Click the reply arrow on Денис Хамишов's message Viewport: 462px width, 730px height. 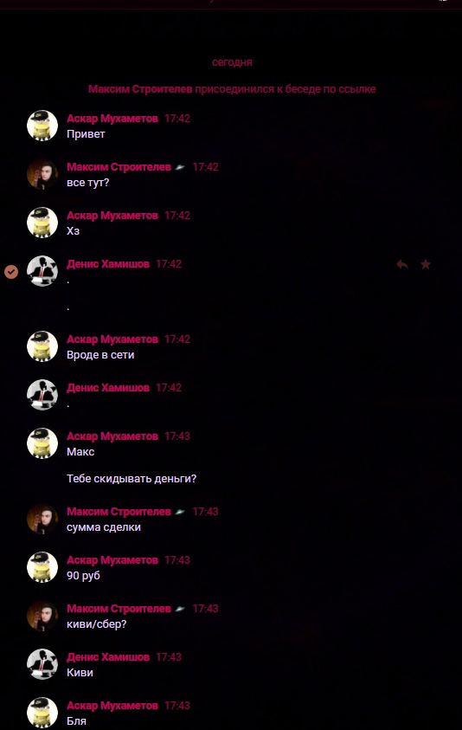(x=402, y=264)
